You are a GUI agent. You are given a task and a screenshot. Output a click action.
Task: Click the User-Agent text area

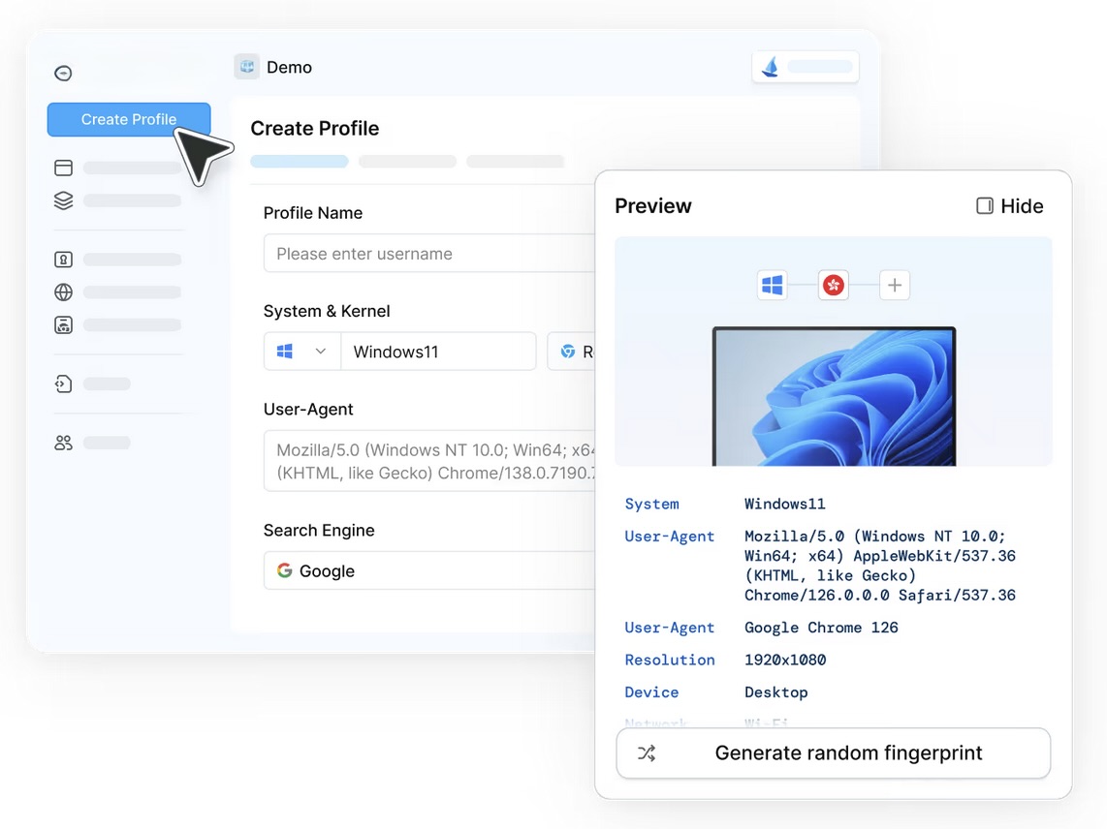tap(428, 461)
